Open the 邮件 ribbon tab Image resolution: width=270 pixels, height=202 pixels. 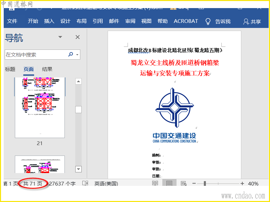(x=114, y=21)
